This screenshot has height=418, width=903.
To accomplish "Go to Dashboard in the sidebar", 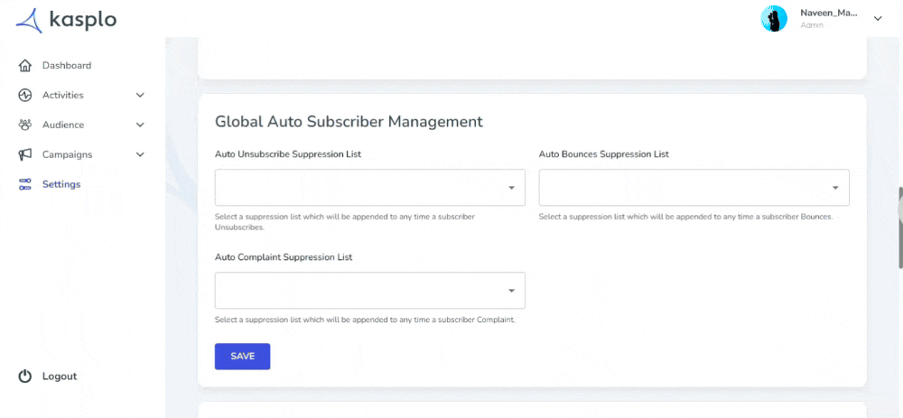I will [x=67, y=66].
